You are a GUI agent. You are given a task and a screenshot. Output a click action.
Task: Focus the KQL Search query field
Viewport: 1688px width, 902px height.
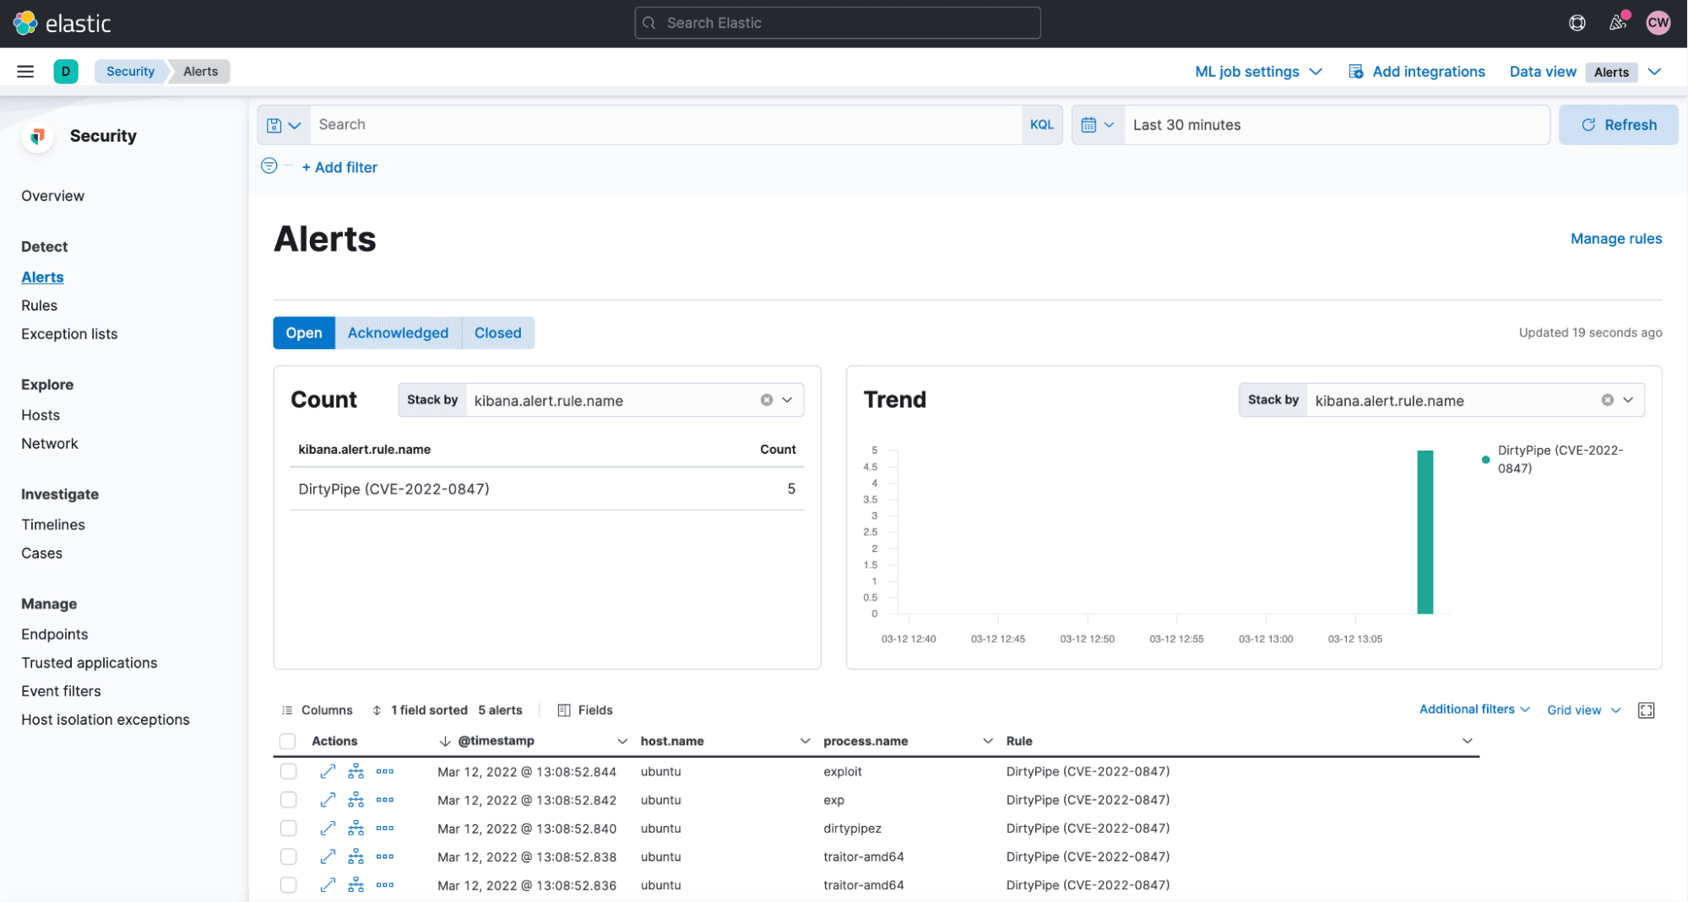(665, 125)
